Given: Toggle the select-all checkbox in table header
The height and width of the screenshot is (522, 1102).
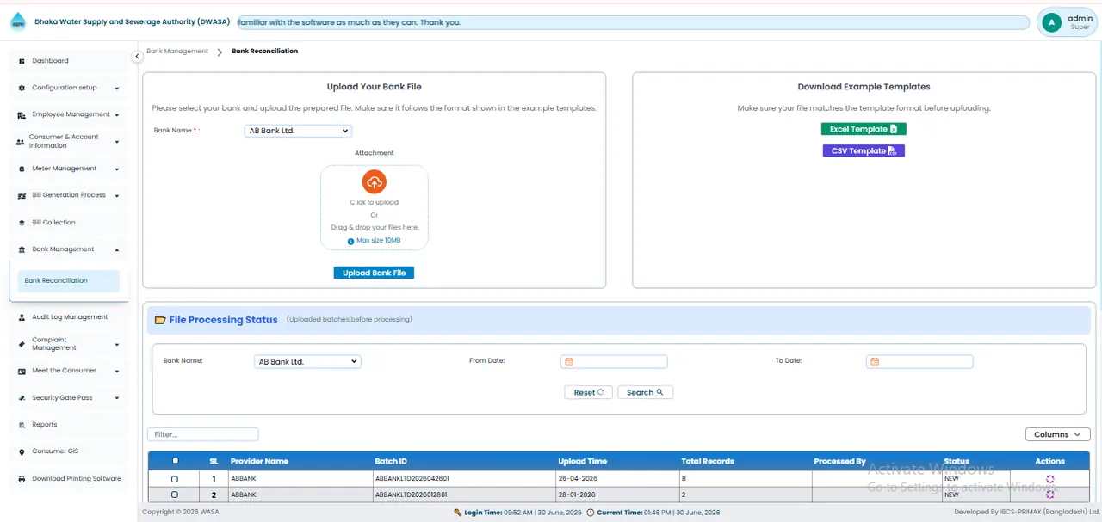Looking at the screenshot, I should tap(175, 461).
